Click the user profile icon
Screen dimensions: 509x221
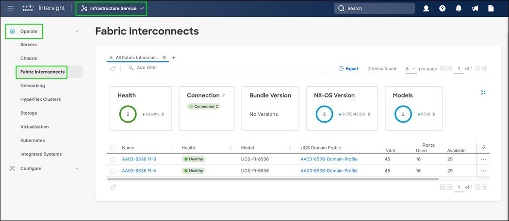pos(426,8)
